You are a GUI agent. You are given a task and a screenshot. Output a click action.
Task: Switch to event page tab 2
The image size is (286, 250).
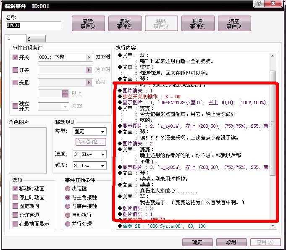tap(36, 39)
